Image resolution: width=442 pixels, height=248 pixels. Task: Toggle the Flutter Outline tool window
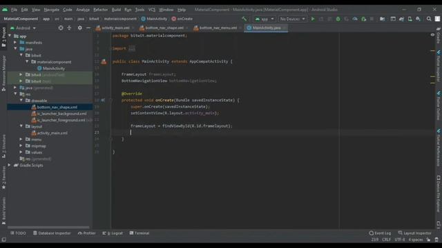[x=439, y=105]
